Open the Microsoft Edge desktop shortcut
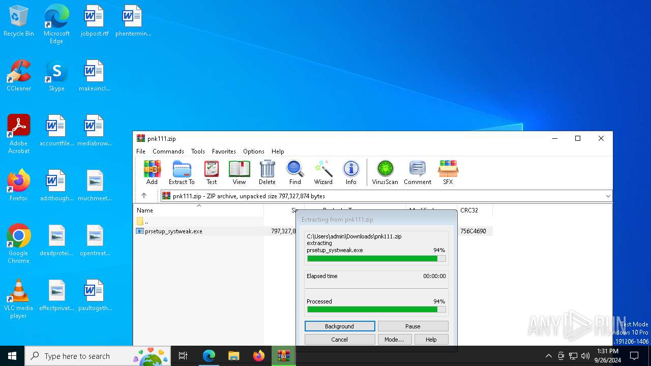651x366 pixels. 56,24
